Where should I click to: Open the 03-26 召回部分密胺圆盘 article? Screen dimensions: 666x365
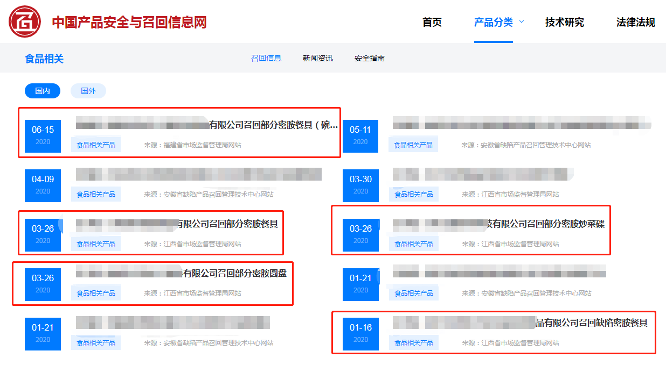click(234, 273)
